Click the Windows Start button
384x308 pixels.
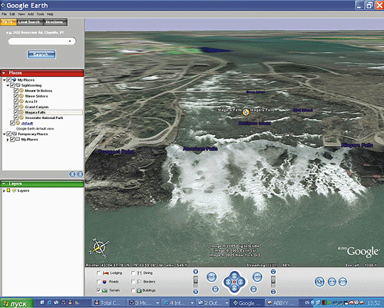(17, 303)
